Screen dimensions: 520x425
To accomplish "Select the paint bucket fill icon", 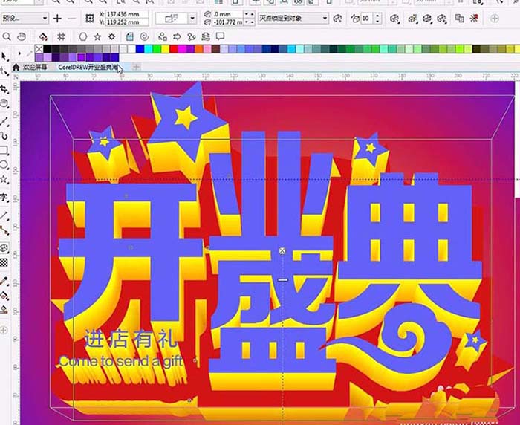I will click(42, 36).
